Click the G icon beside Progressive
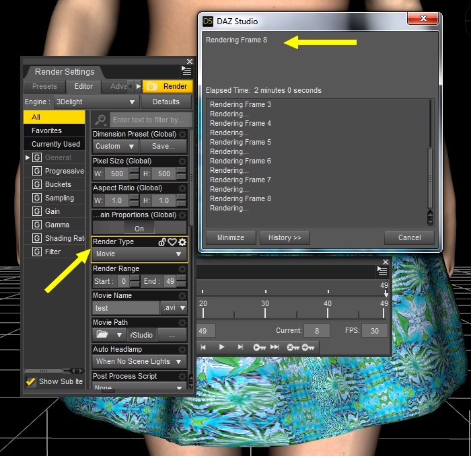The width and height of the screenshot is (471, 456). point(37,171)
